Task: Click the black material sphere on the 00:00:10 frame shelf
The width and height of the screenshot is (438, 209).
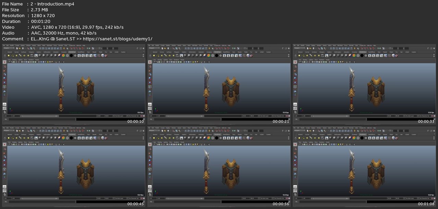Action: pos(71,55)
